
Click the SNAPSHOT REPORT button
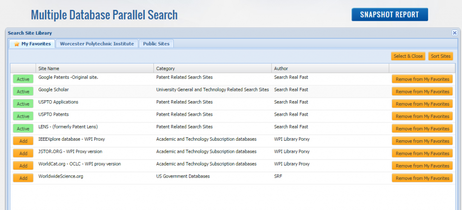click(x=389, y=14)
